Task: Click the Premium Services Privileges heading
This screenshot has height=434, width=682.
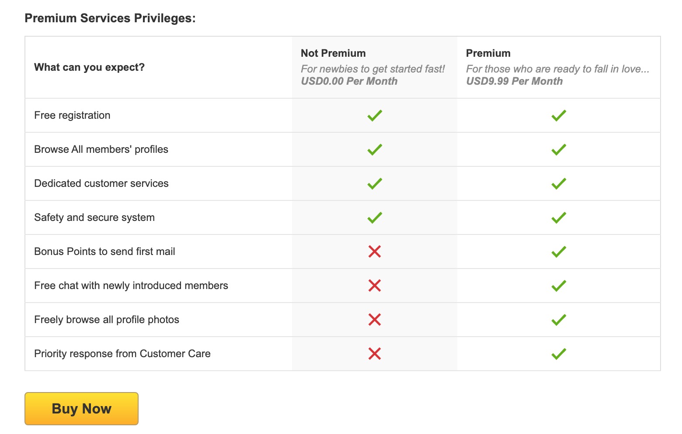Action: point(110,18)
